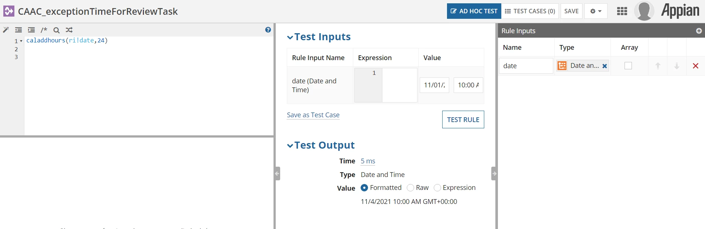Toggle the Array checkbox for date input

[628, 66]
